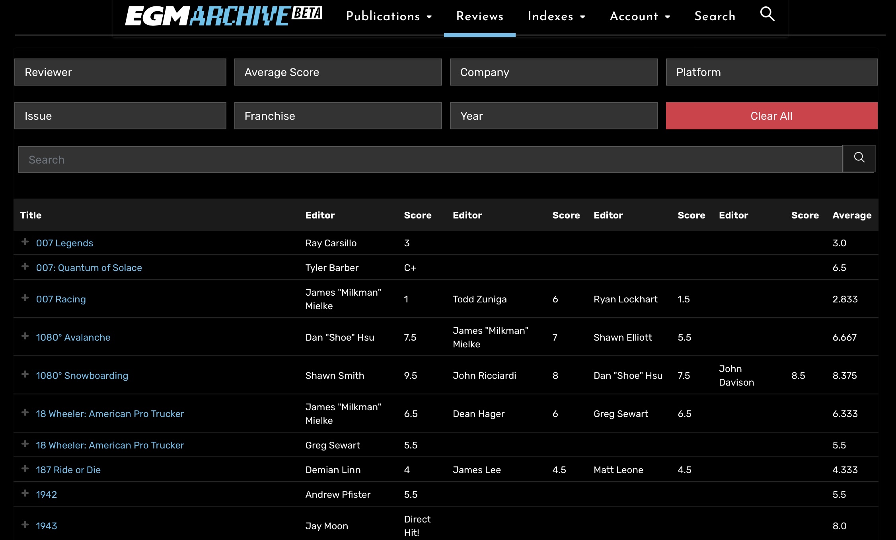Open the Indexes dropdown menu
The width and height of the screenshot is (896, 540).
(556, 16)
